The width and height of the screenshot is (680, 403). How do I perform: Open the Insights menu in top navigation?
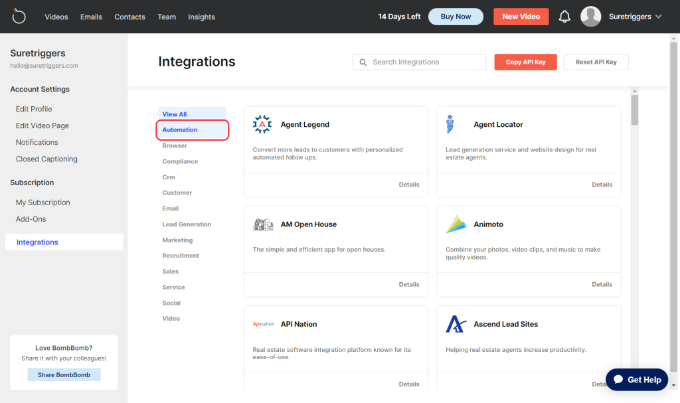tap(201, 17)
